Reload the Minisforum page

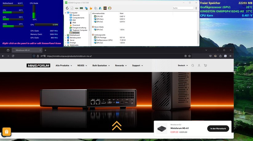click(13, 56)
